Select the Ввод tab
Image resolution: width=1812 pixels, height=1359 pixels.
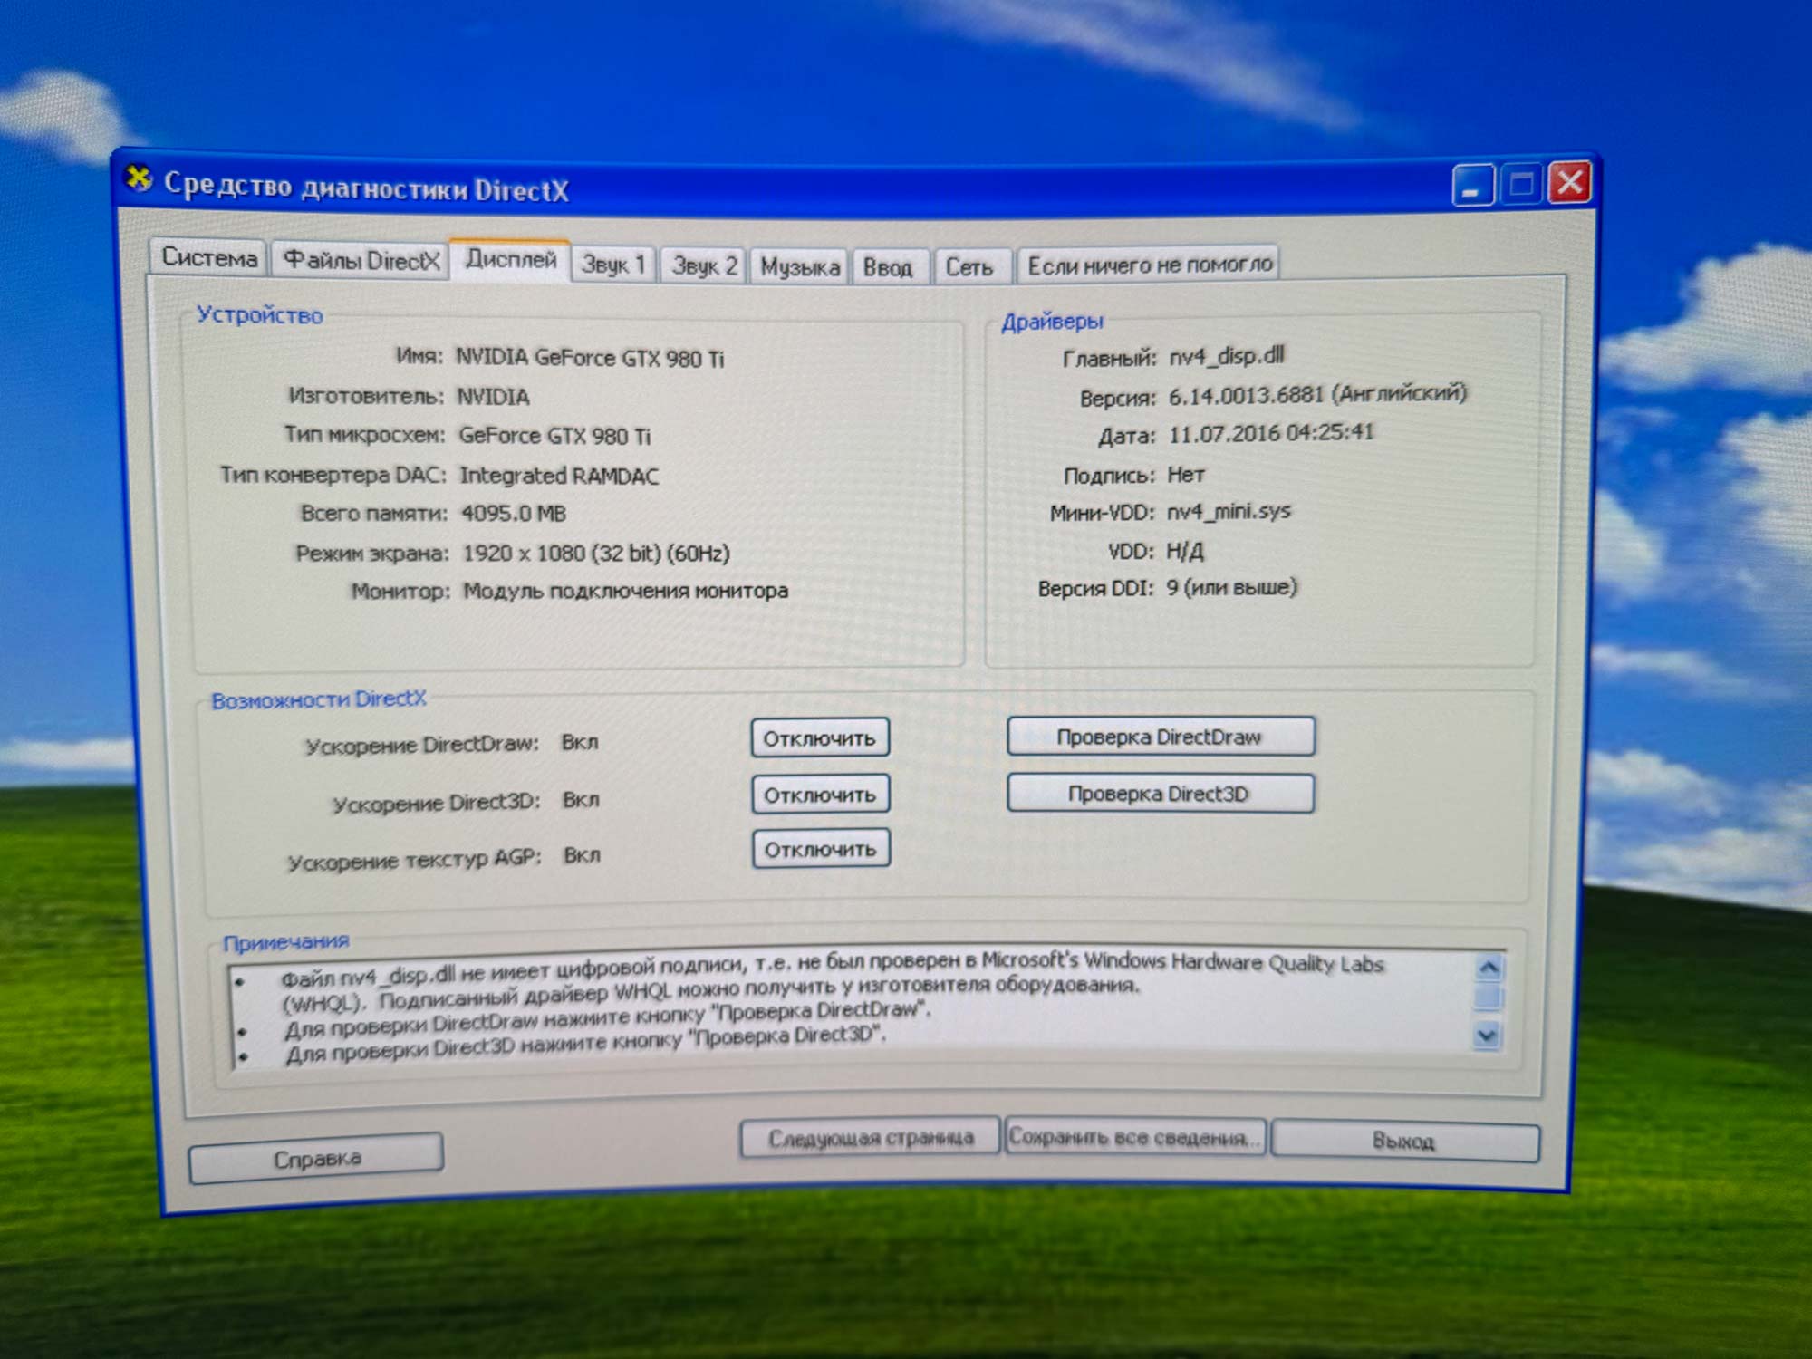coord(887,267)
